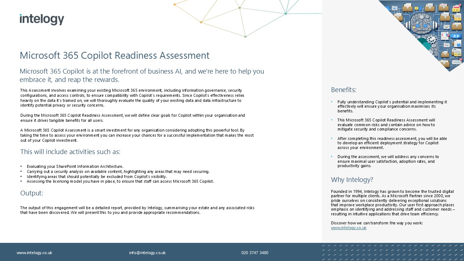
Task: Click the 'Output:' heading
Action: [32, 193]
